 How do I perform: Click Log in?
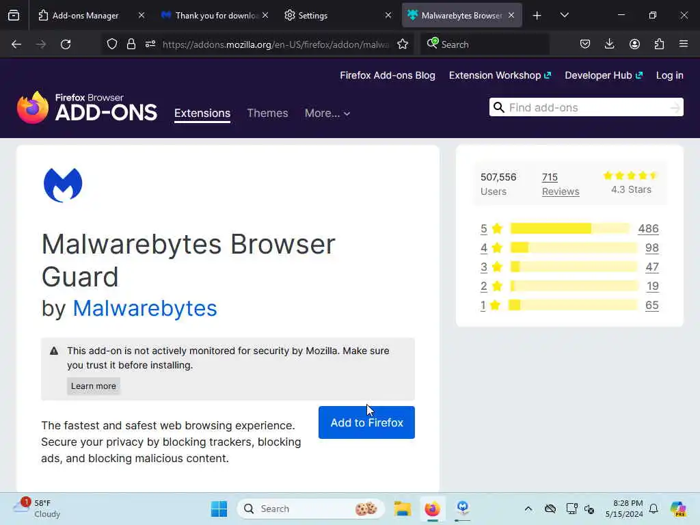[670, 75]
